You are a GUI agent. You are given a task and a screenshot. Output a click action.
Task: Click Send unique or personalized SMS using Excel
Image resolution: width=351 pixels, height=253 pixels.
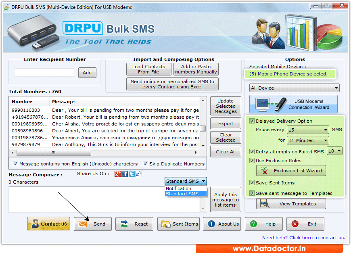coord(172,84)
